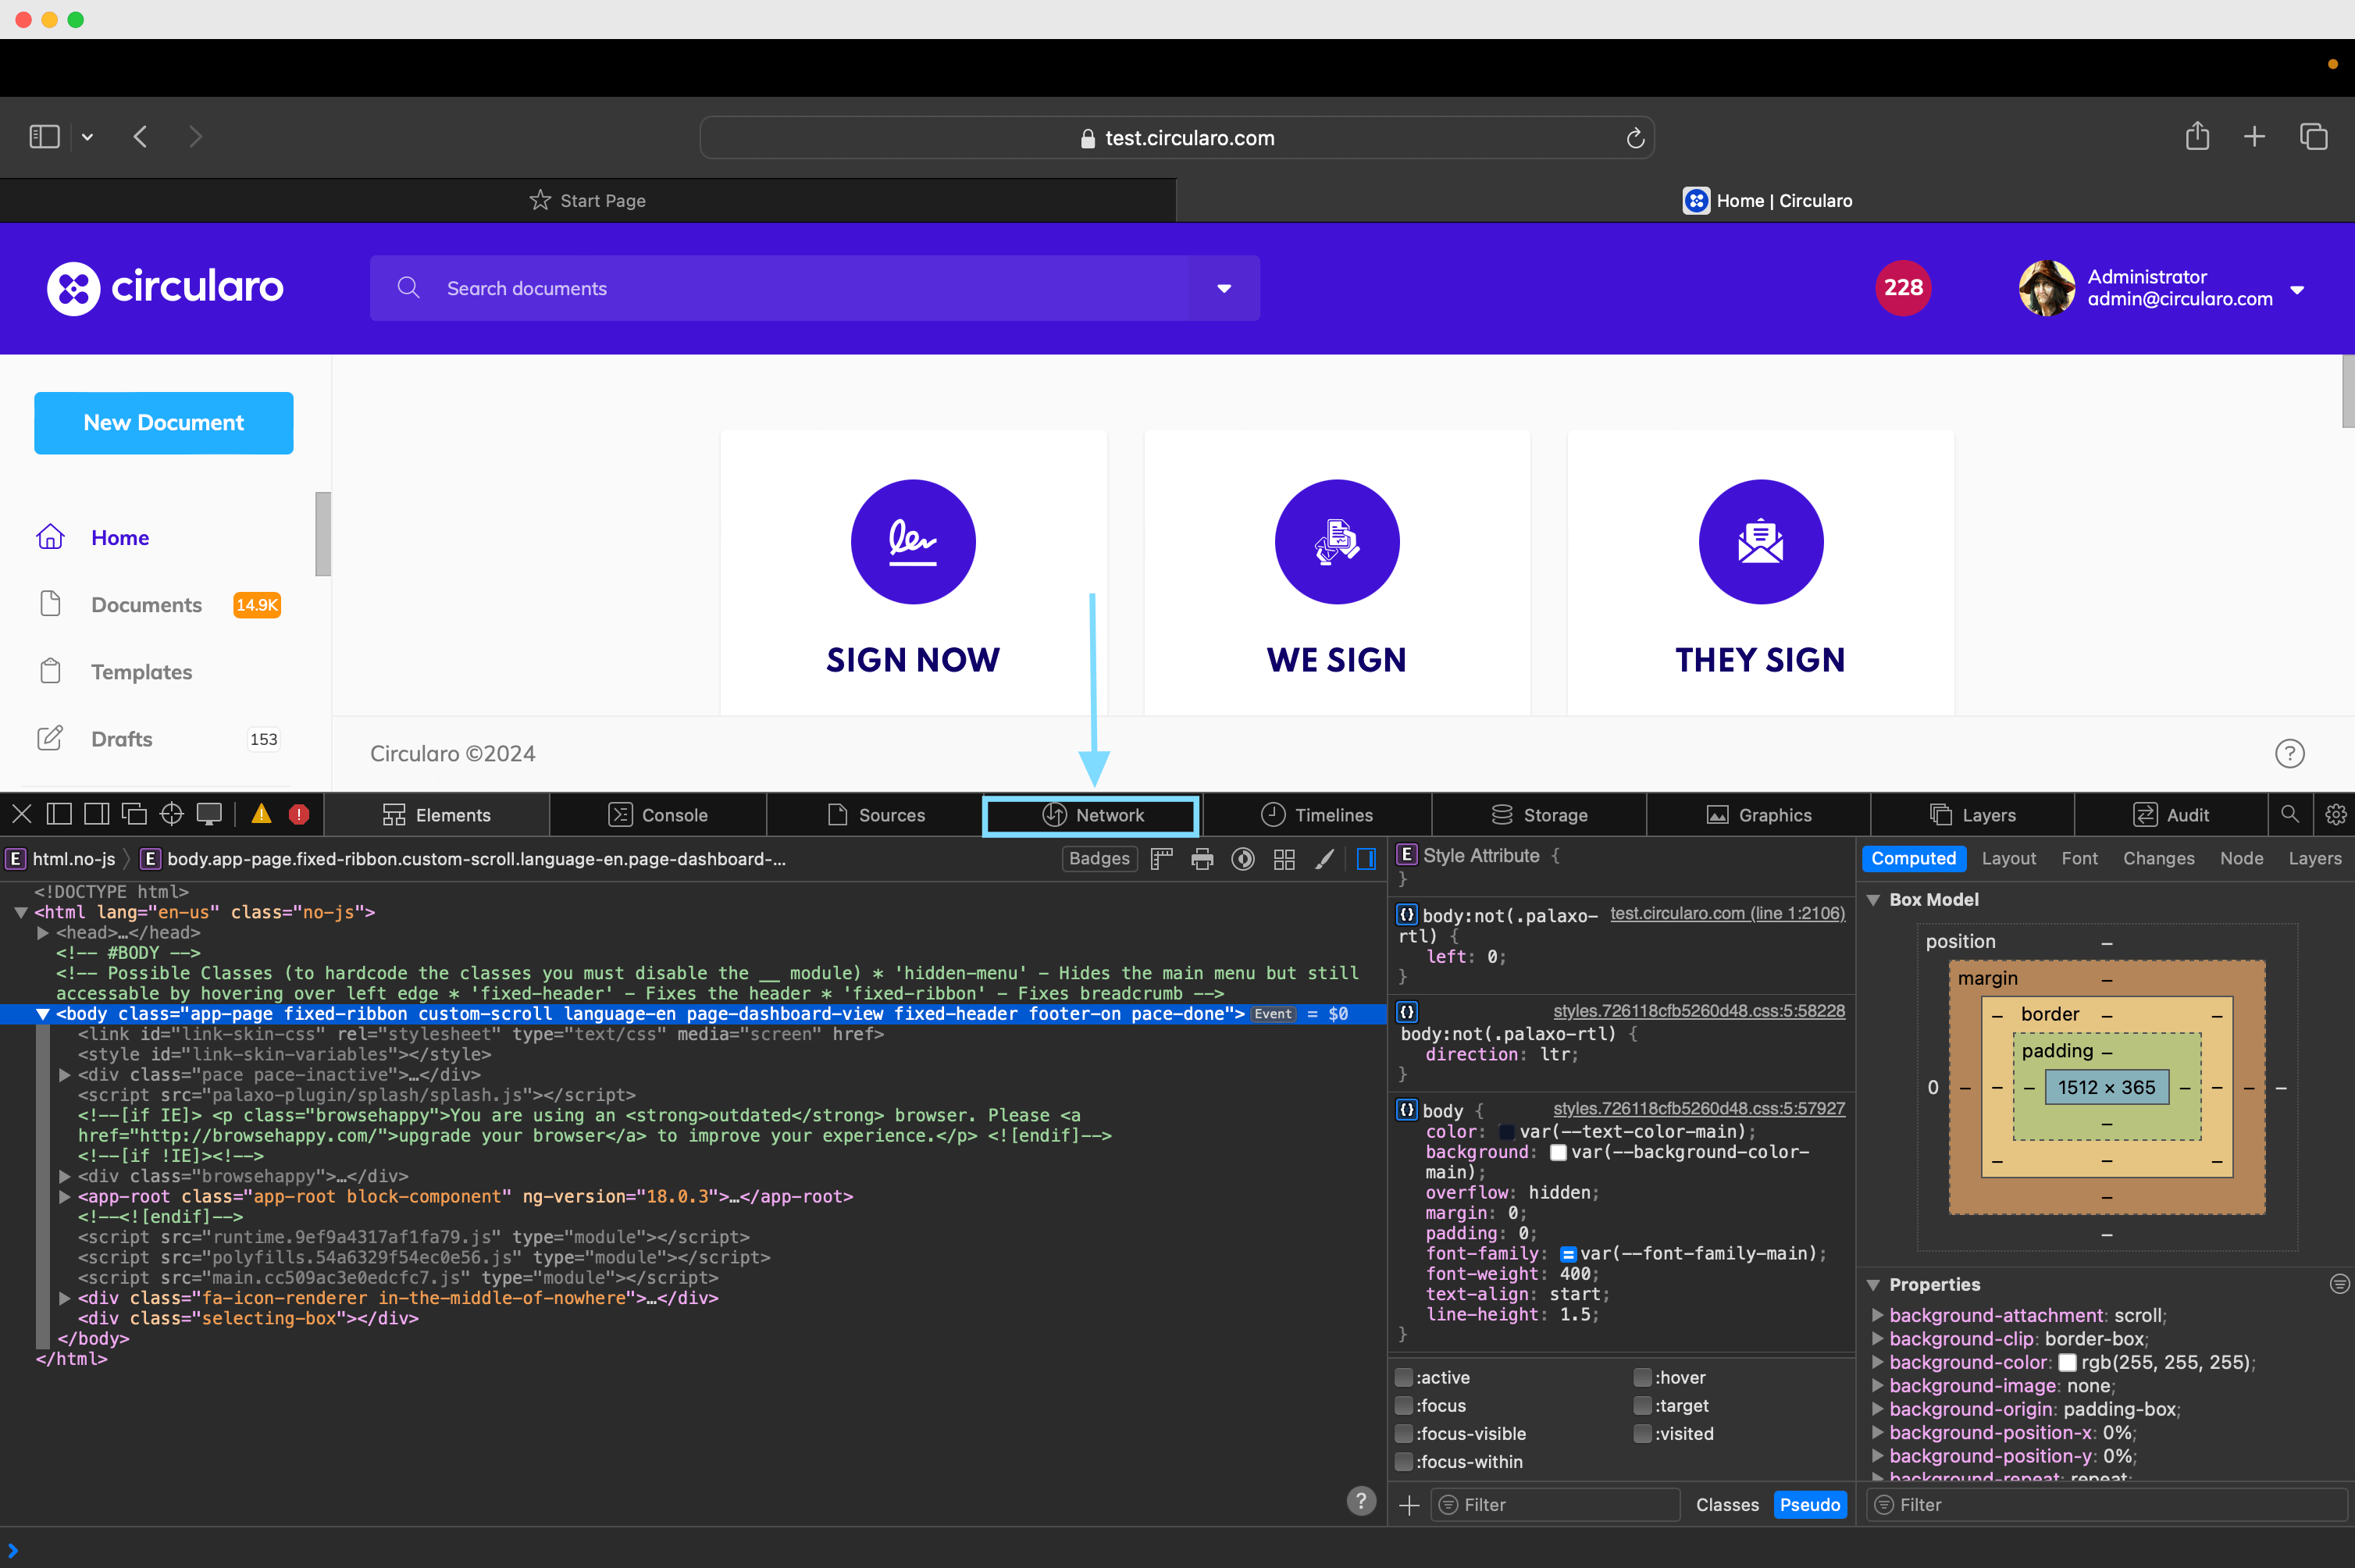Click the device settings monitor icon
2355x1568 pixels.
click(209, 814)
